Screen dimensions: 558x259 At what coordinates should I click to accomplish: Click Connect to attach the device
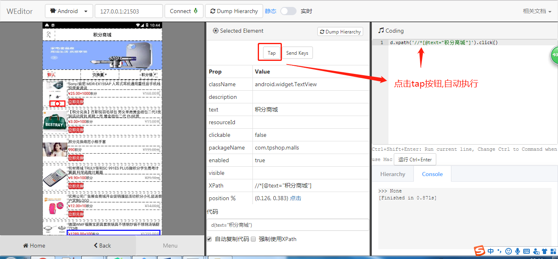tap(184, 11)
